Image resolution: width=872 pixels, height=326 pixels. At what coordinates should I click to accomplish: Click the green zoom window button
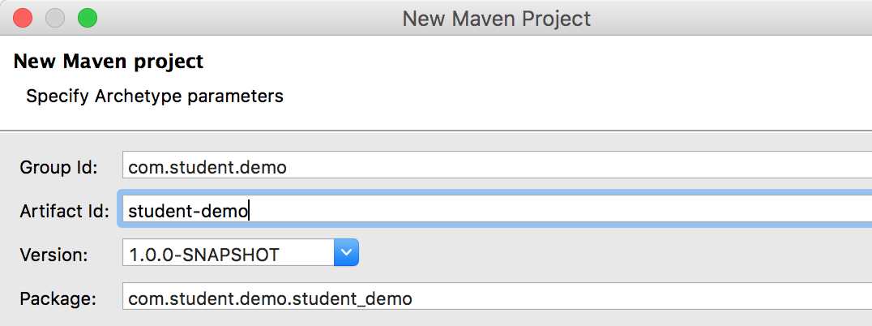point(87,17)
